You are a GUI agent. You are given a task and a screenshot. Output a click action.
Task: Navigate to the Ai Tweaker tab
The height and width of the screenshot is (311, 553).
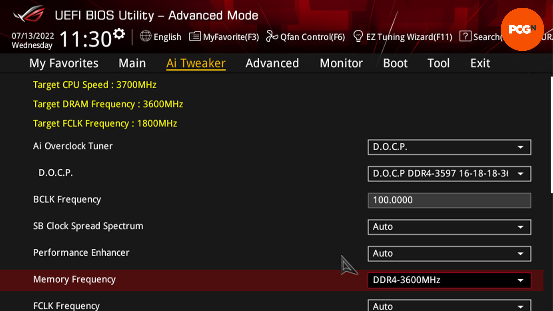point(196,63)
